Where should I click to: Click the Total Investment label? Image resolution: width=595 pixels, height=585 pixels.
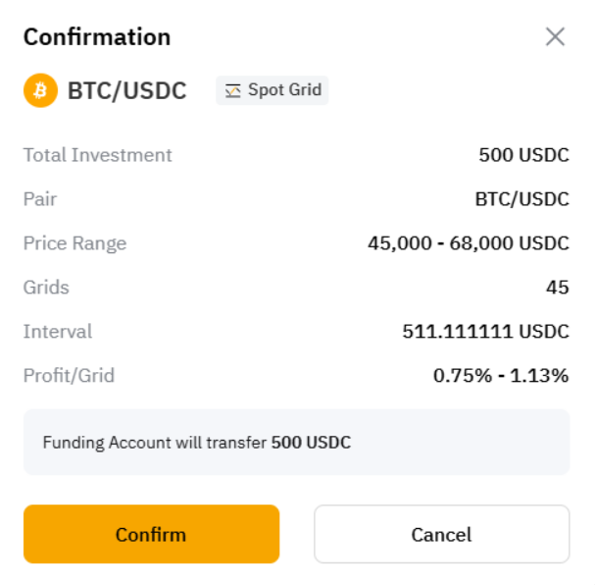point(97,155)
